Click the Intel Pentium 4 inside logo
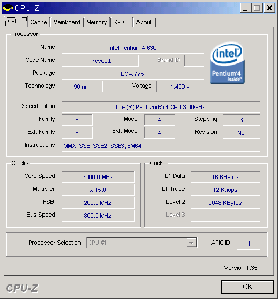 click(227, 63)
